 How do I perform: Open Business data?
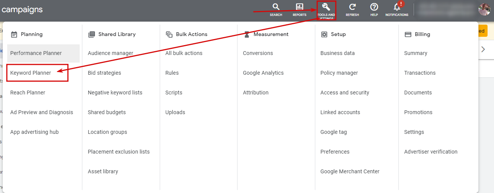pos(338,53)
